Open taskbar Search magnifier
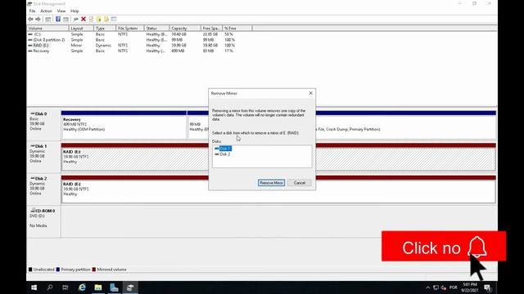This screenshot has width=524, height=294. (x=50, y=287)
